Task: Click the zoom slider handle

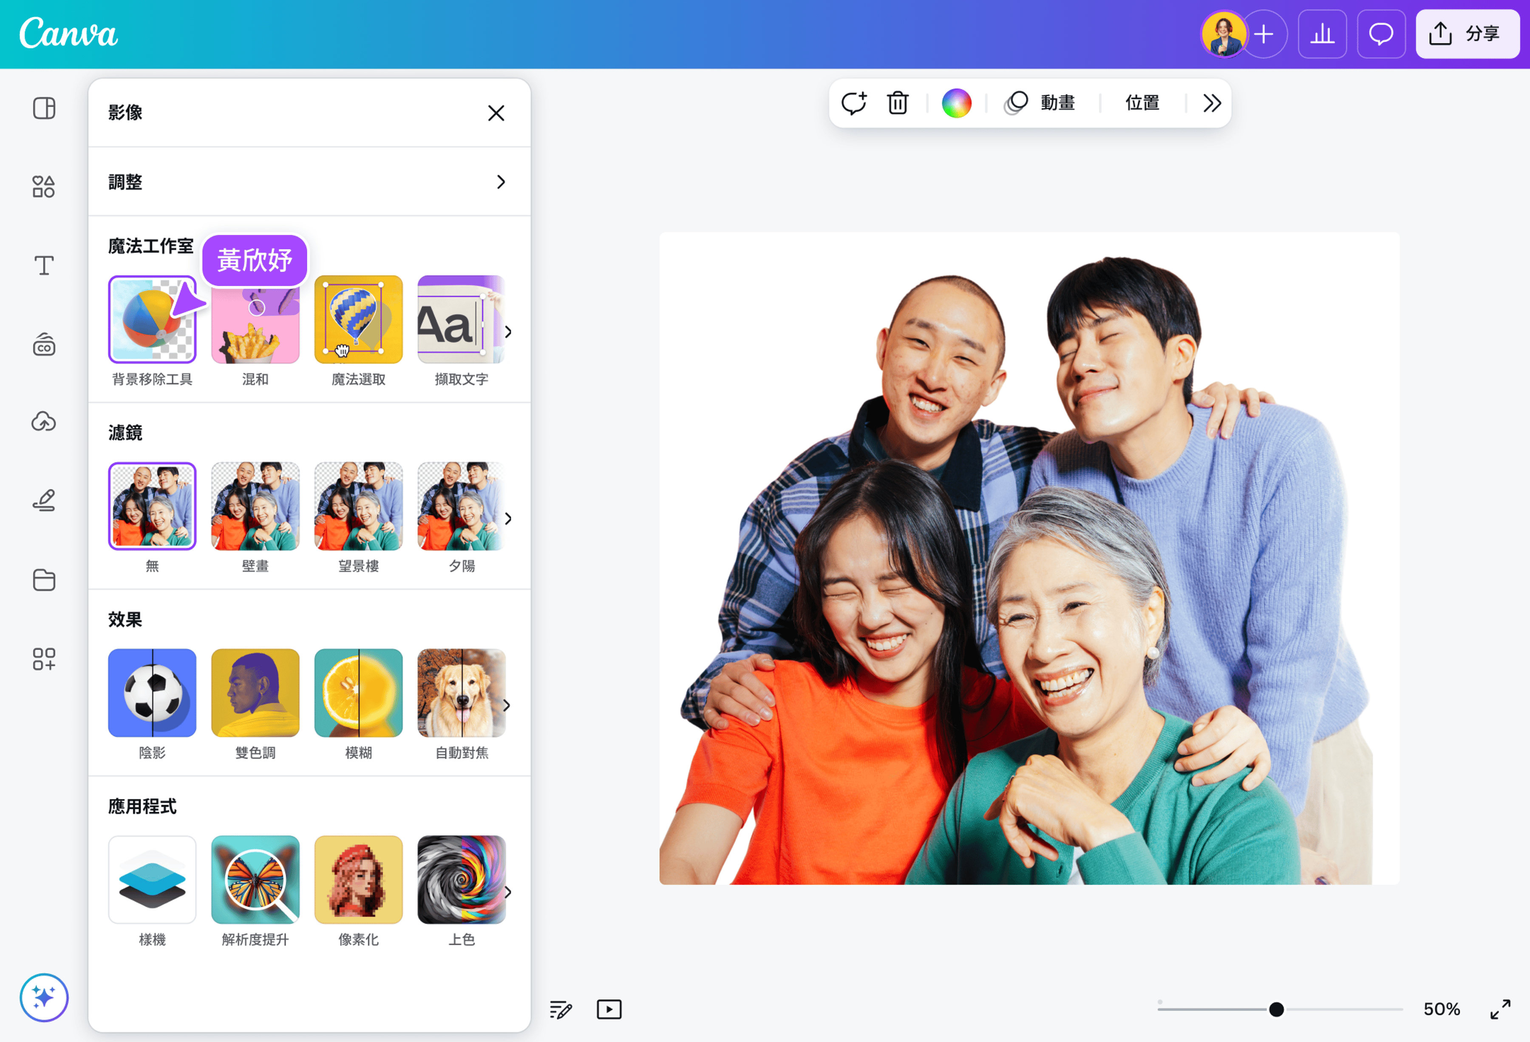Action: (1276, 1009)
